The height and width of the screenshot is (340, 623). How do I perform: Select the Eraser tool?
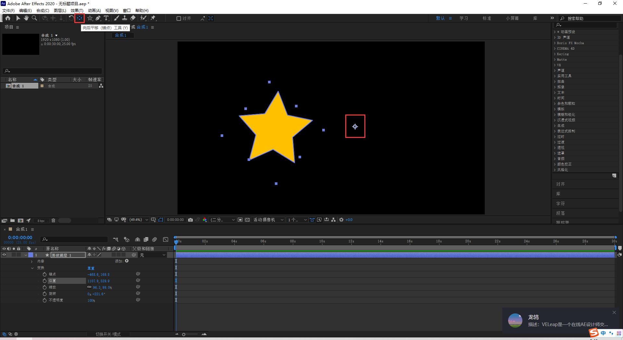pyautogui.click(x=133, y=18)
